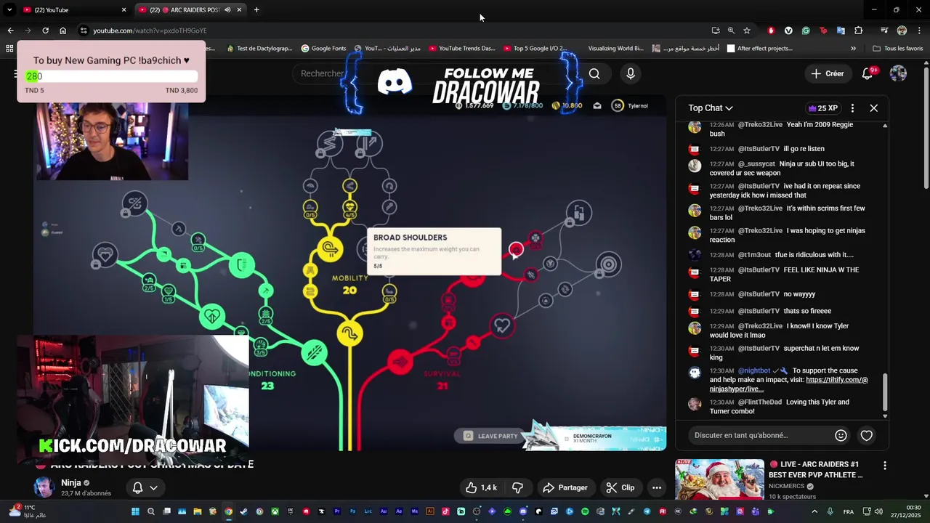930x523 pixels.
Task: Open the Ninja channel name link
Action: (70, 482)
